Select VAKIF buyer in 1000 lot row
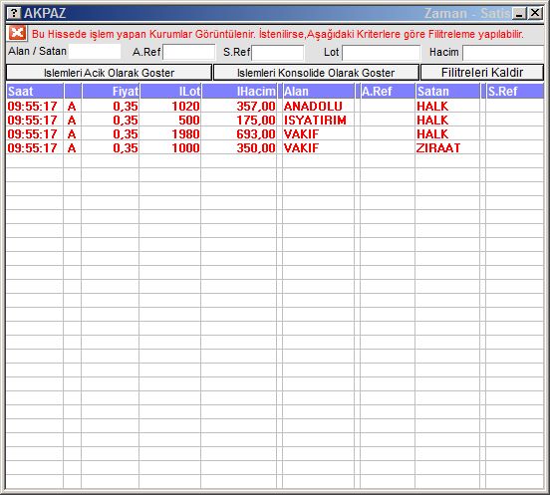 coord(318,148)
